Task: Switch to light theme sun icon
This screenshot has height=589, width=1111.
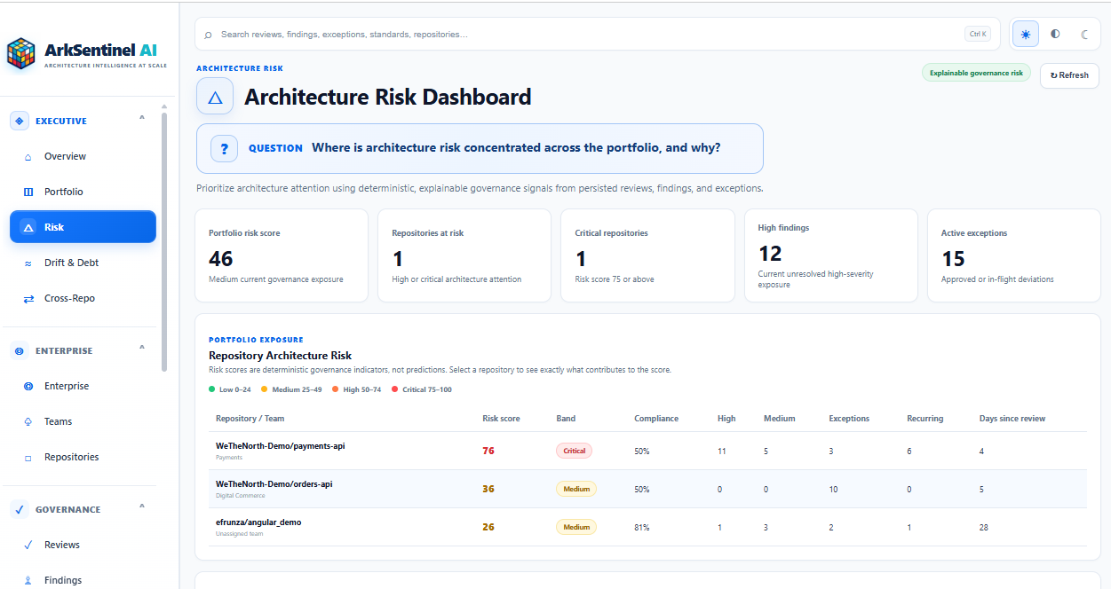Action: point(1026,35)
